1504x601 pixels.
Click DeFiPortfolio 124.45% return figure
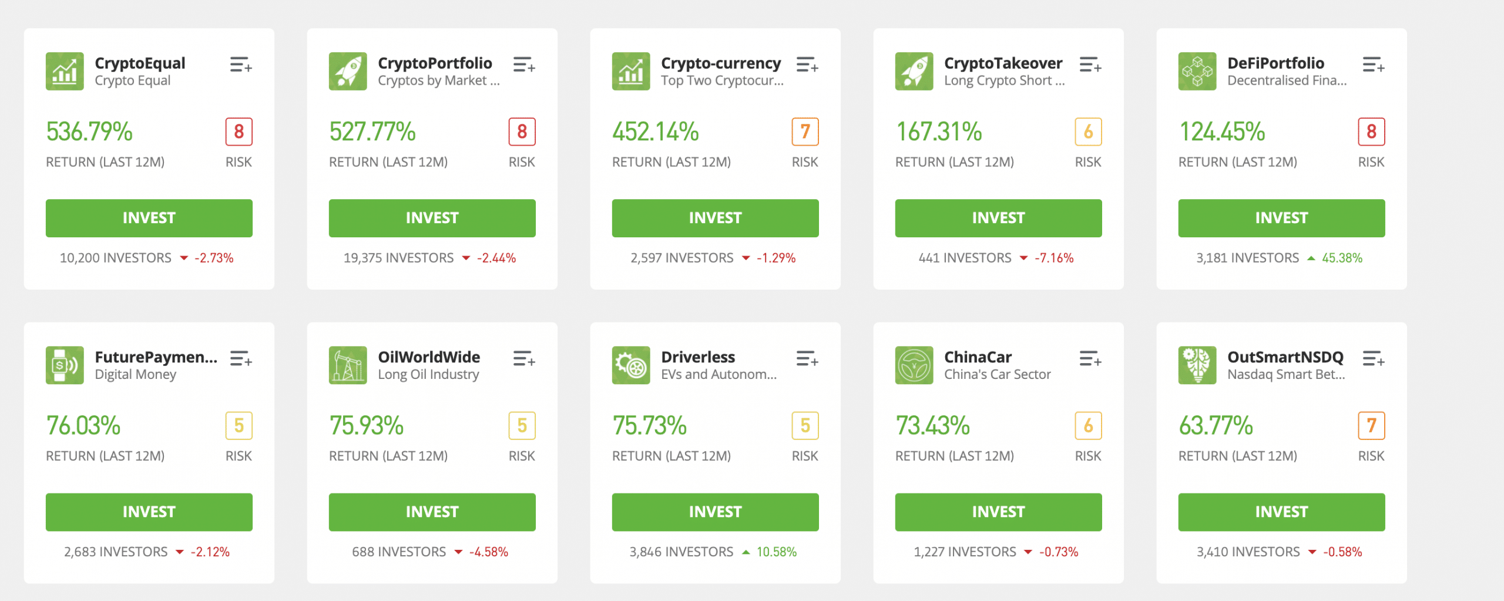point(1222,132)
